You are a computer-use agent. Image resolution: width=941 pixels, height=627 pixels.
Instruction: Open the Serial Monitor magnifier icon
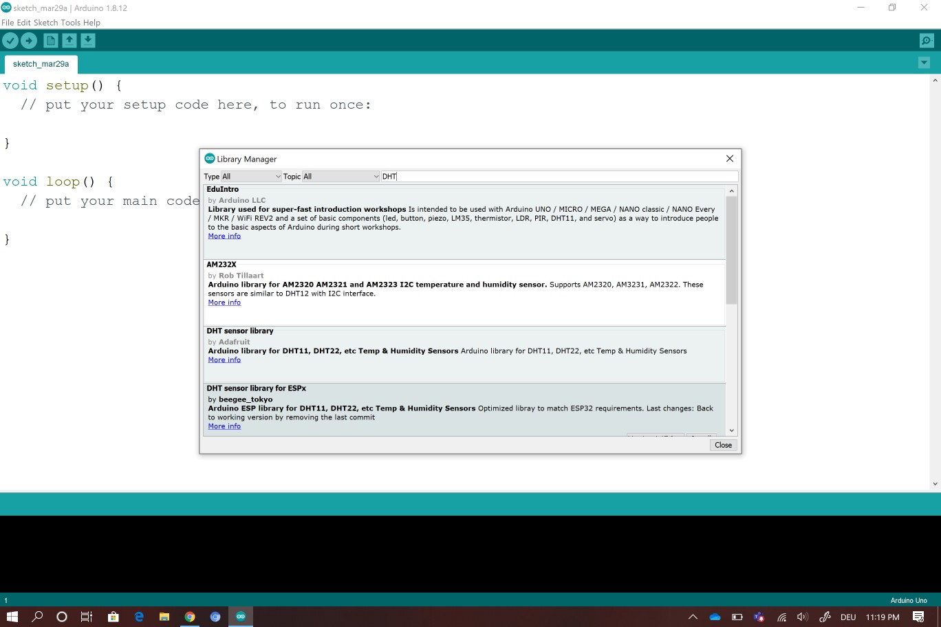tap(927, 41)
